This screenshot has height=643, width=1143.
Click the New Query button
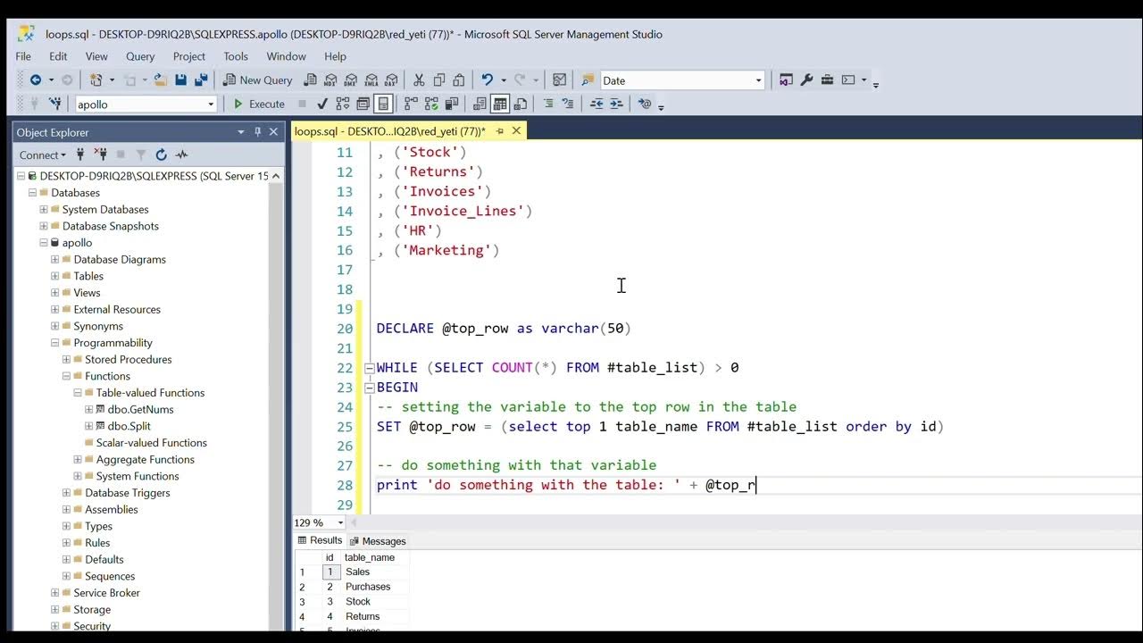(258, 80)
